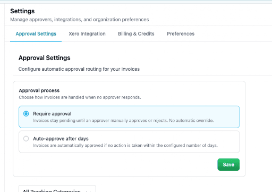Switch to the Approval Settings tab
The width and height of the screenshot is (272, 192).
[36, 34]
